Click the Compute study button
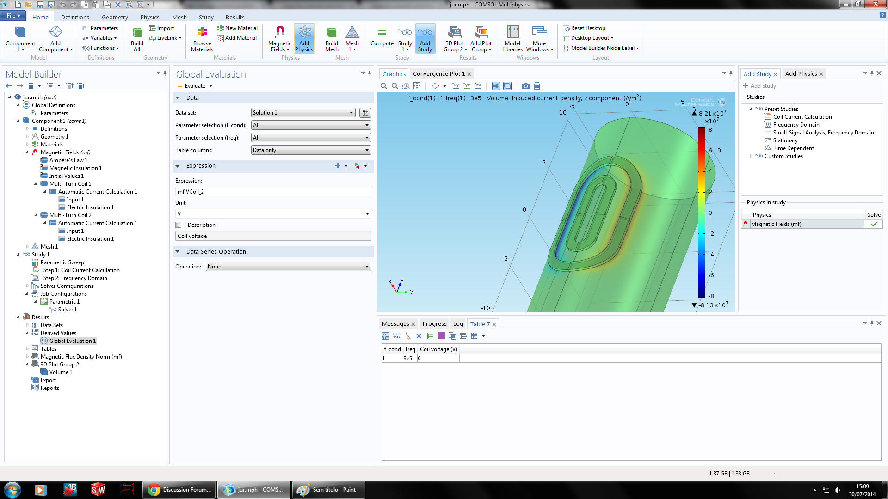The width and height of the screenshot is (888, 499). click(x=382, y=37)
